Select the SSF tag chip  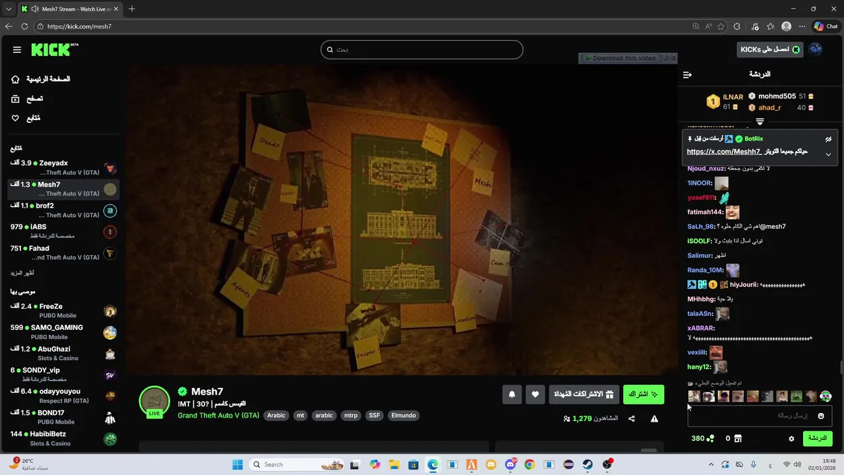point(375,416)
